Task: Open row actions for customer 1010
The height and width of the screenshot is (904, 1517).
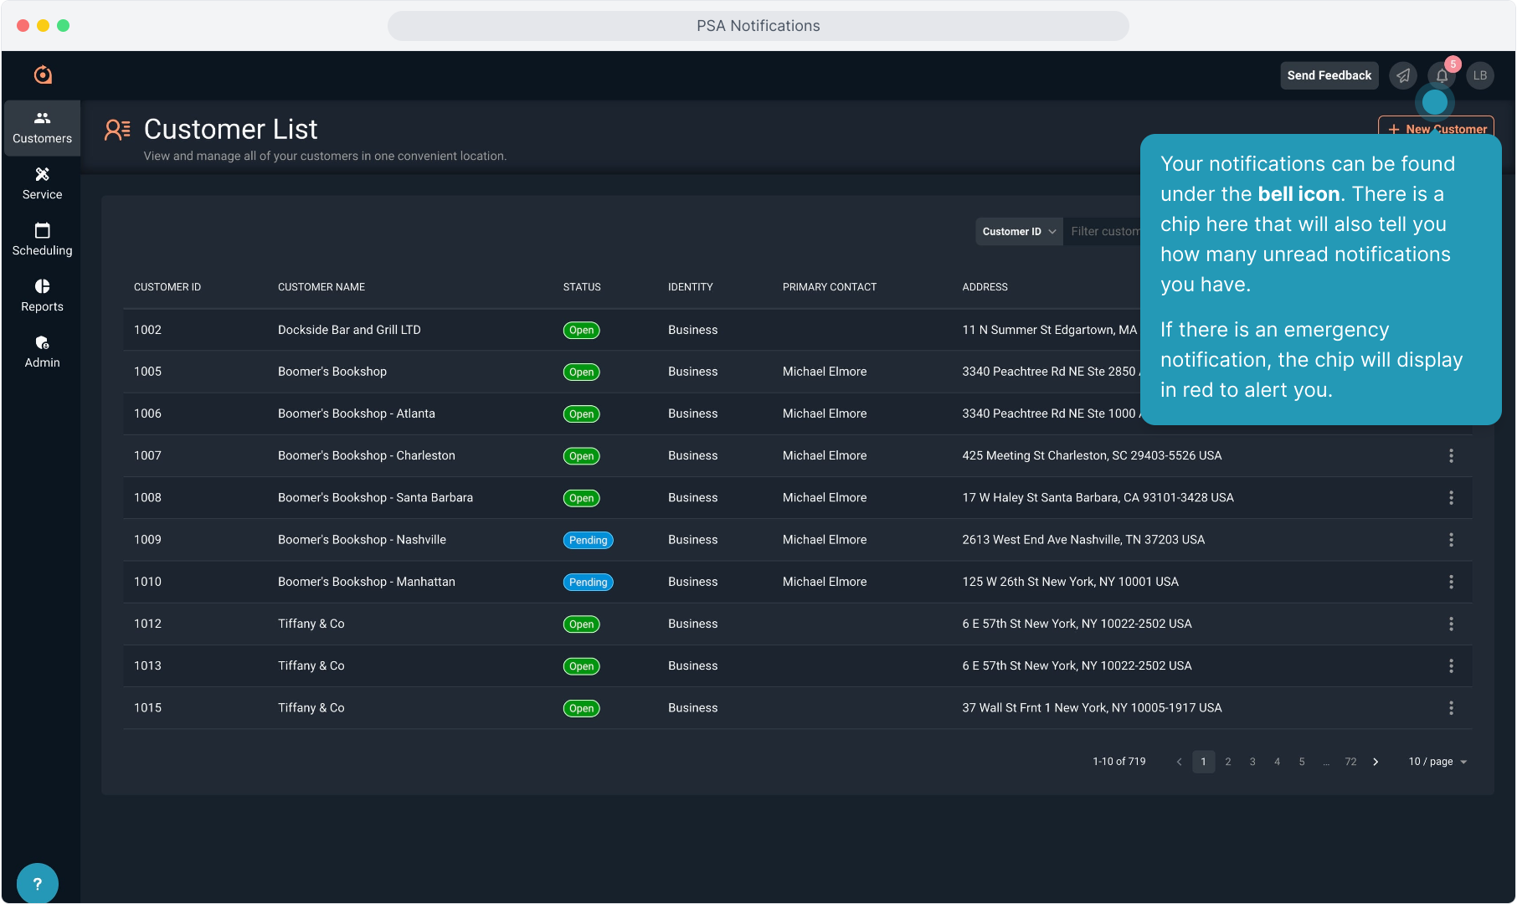Action: point(1451,582)
